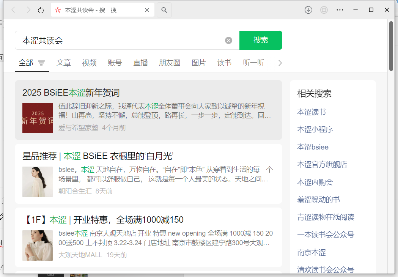Open result 【1F】本涩 | 开业特惠
The height and width of the screenshot is (277, 398).
point(104,220)
